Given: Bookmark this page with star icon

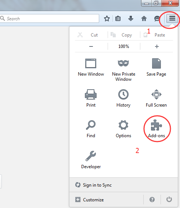Looking at the screenshot, I should (x=107, y=18).
